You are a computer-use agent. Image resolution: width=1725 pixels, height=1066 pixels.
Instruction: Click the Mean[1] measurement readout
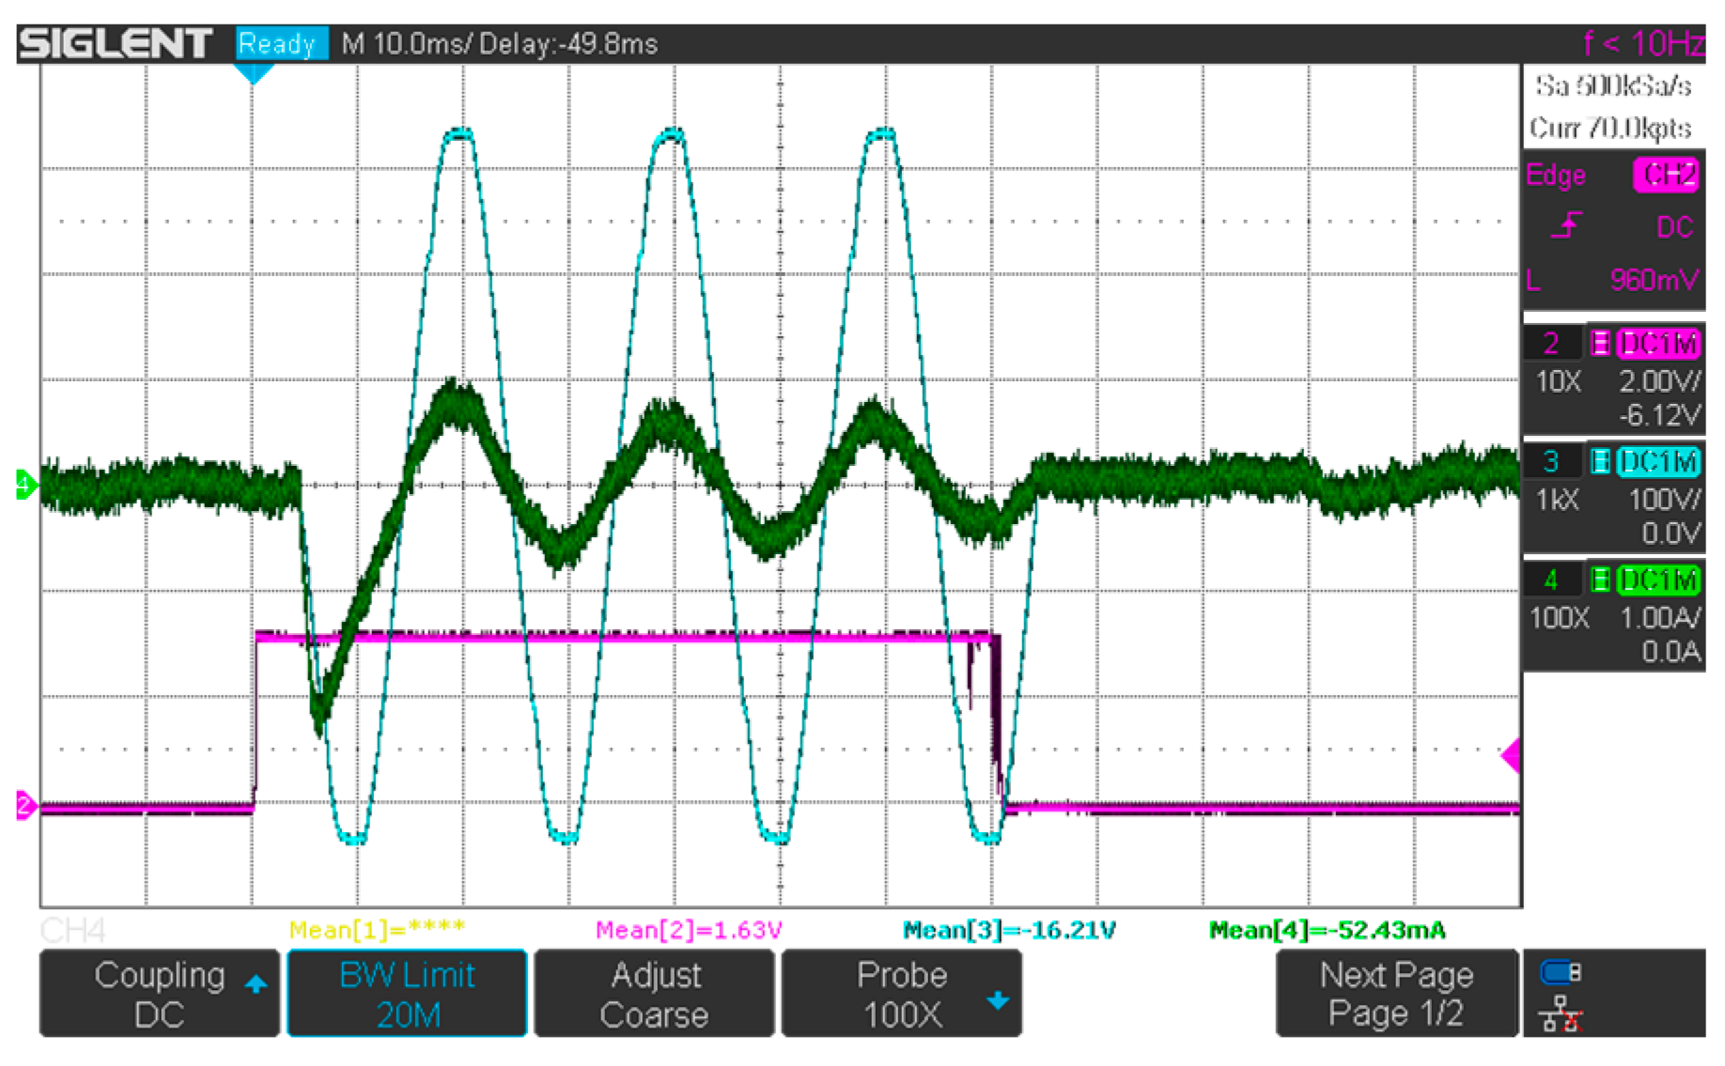pos(377,930)
